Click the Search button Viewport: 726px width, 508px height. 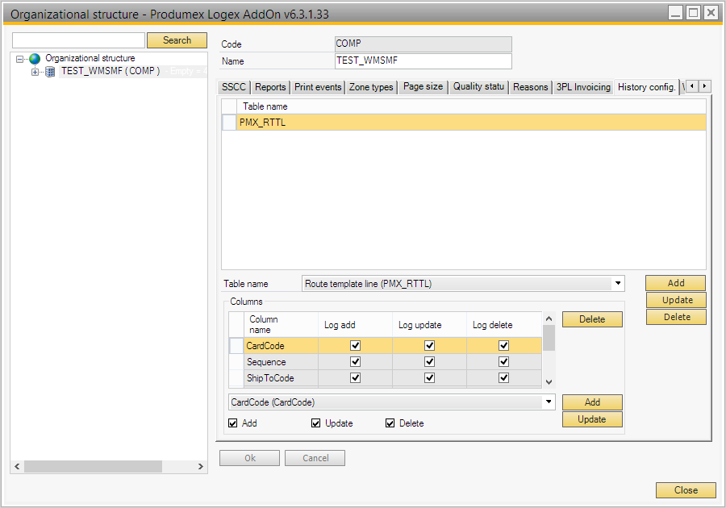[x=177, y=40]
